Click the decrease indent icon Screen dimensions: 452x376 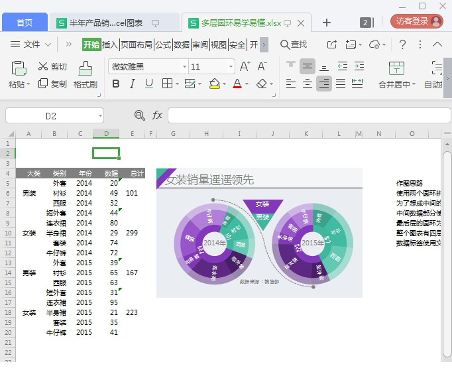pyautogui.click(x=343, y=66)
